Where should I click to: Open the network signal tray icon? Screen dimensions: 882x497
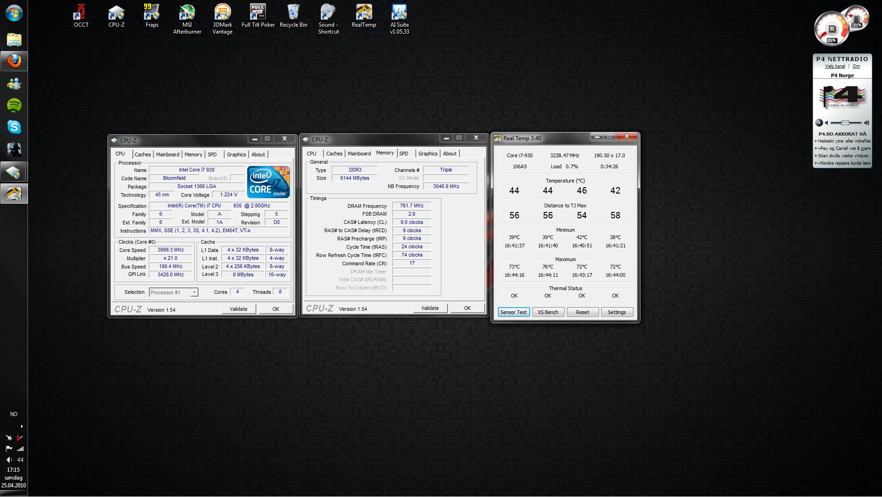tap(20, 449)
